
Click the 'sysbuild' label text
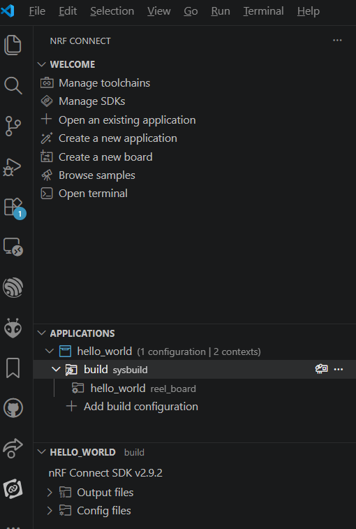click(x=130, y=370)
